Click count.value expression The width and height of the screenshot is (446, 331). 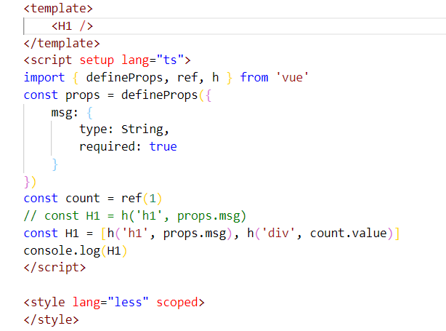(349, 234)
